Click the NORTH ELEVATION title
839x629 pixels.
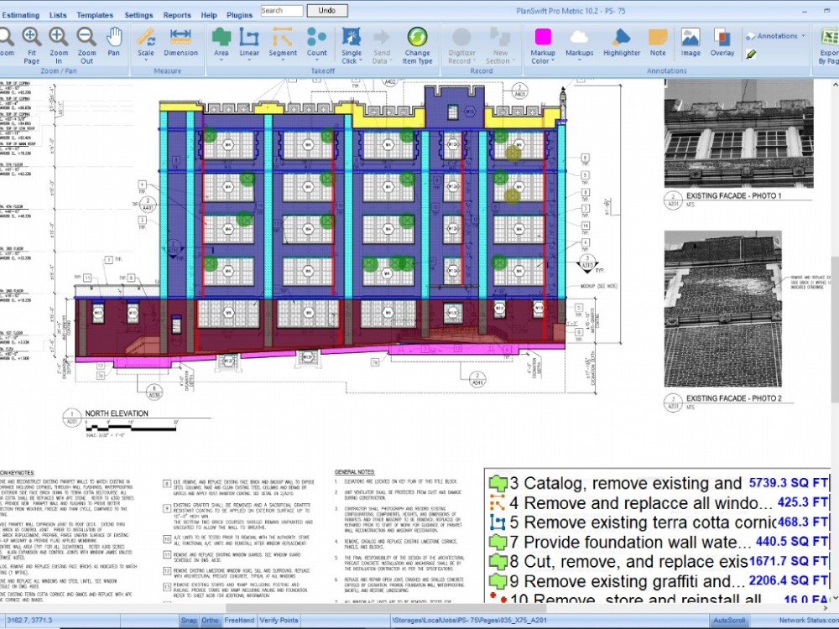(x=116, y=413)
